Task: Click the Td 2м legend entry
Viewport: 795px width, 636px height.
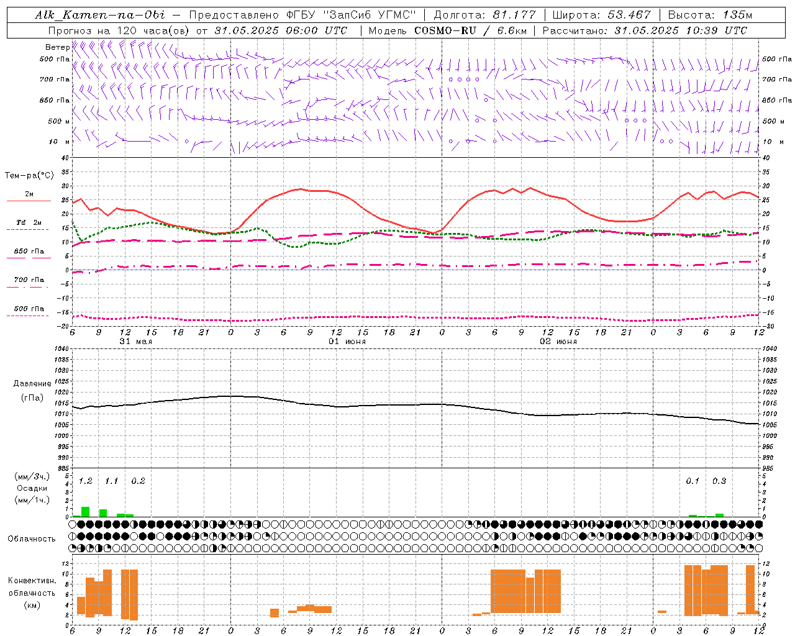Action: pyautogui.click(x=29, y=222)
